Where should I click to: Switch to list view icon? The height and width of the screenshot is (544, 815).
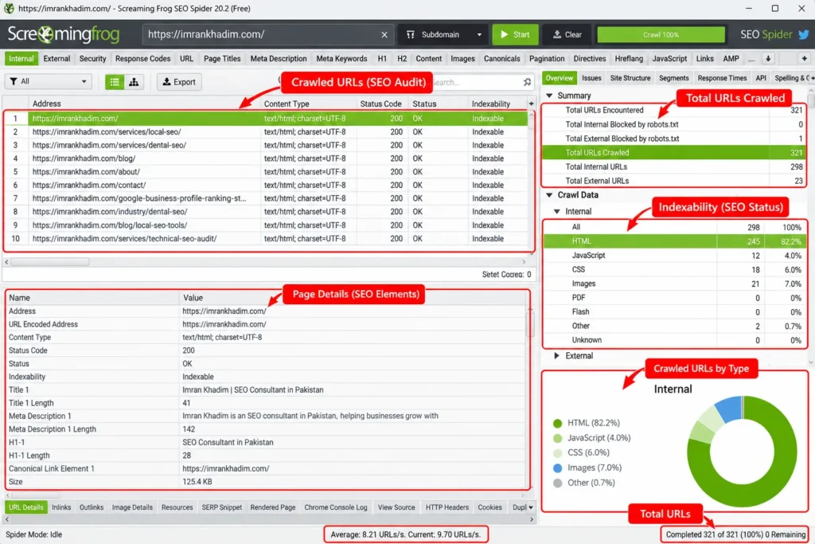[x=115, y=82]
